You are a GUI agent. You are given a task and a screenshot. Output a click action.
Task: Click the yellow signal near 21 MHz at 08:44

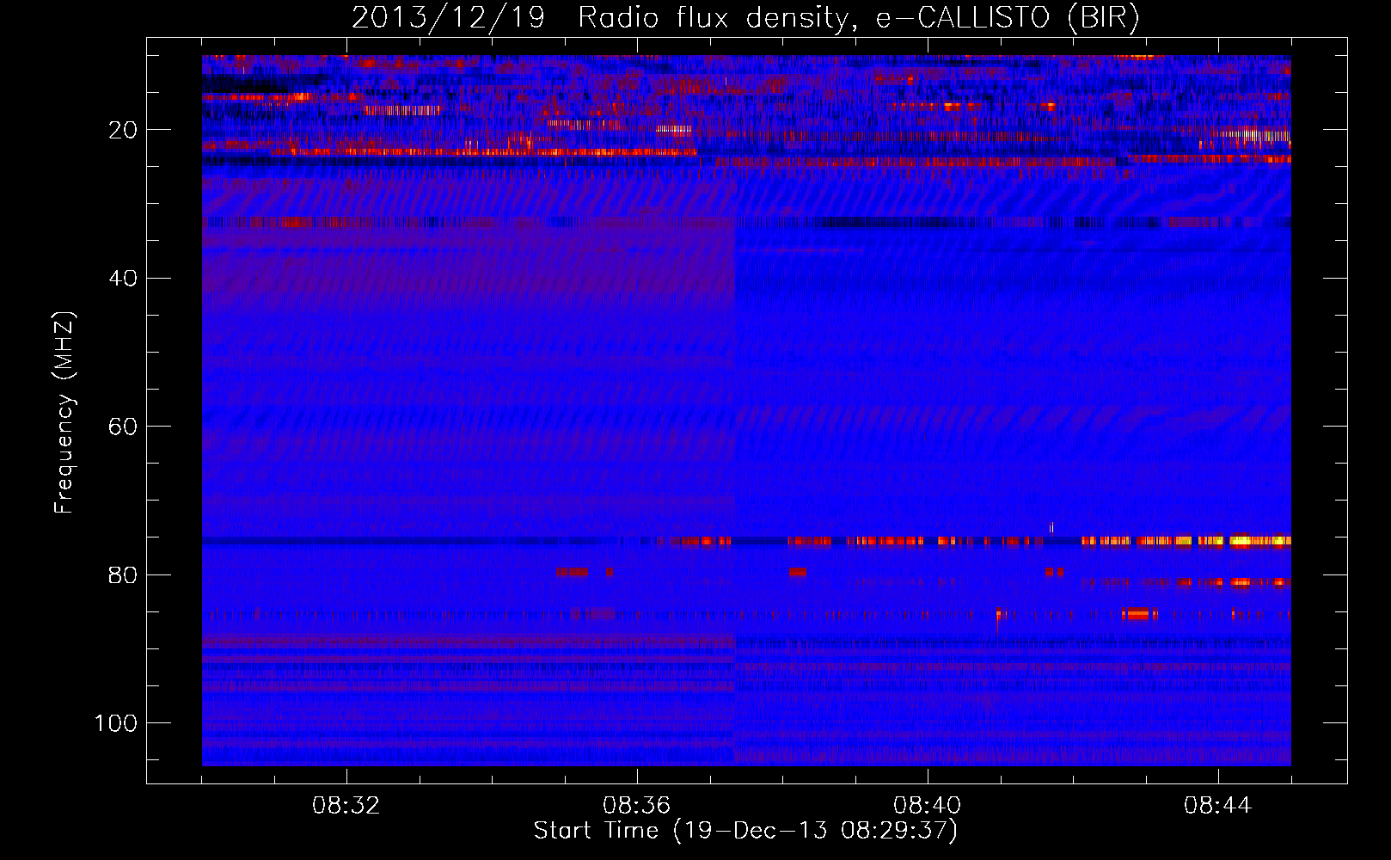coord(1252,135)
